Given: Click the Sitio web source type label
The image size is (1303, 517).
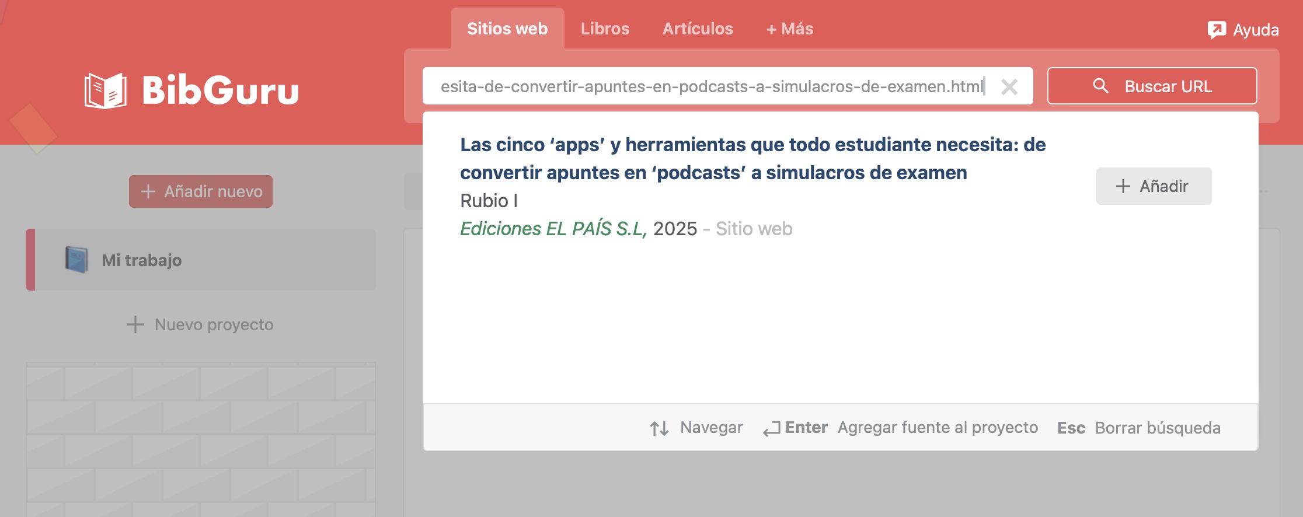Looking at the screenshot, I should click(x=754, y=229).
